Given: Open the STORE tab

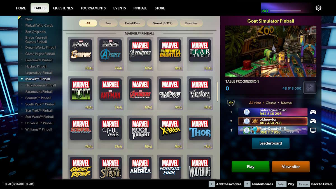Looking at the screenshot, I should (160, 8).
